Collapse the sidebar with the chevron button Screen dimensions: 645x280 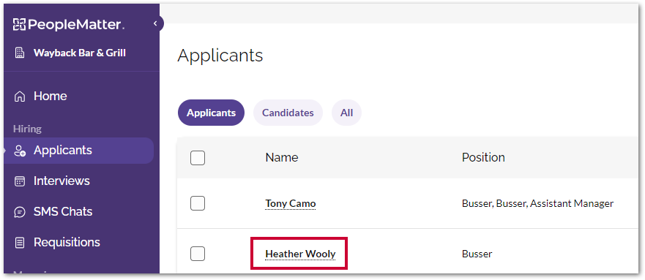click(156, 23)
